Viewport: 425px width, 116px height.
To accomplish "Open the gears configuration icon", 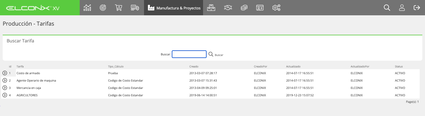I will tap(276, 8).
